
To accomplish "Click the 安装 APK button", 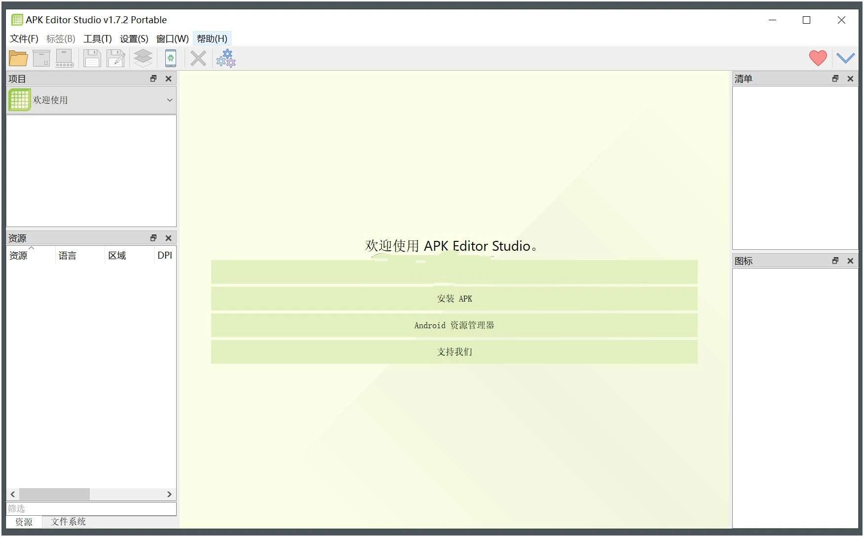I will [454, 299].
